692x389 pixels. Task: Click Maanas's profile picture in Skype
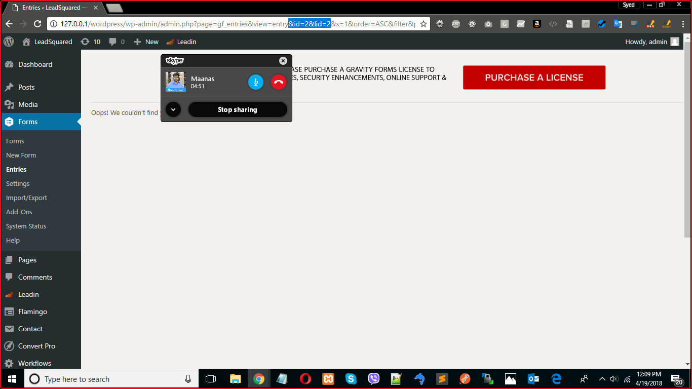tap(176, 82)
